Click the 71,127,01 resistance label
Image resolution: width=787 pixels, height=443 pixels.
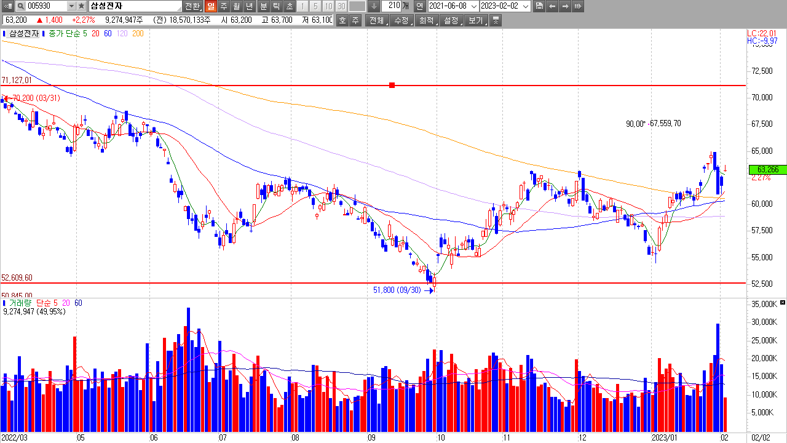pyautogui.click(x=17, y=80)
